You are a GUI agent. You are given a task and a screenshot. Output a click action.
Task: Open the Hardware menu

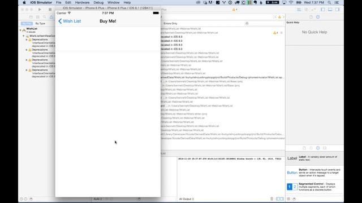82,2
